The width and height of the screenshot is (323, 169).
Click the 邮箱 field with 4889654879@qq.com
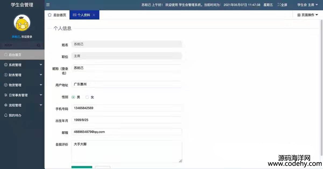point(127,132)
